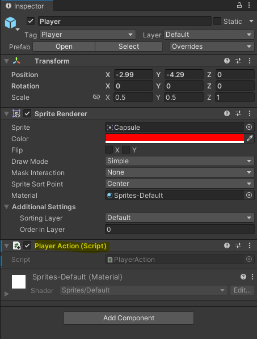Click the Position X field

click(x=133, y=75)
